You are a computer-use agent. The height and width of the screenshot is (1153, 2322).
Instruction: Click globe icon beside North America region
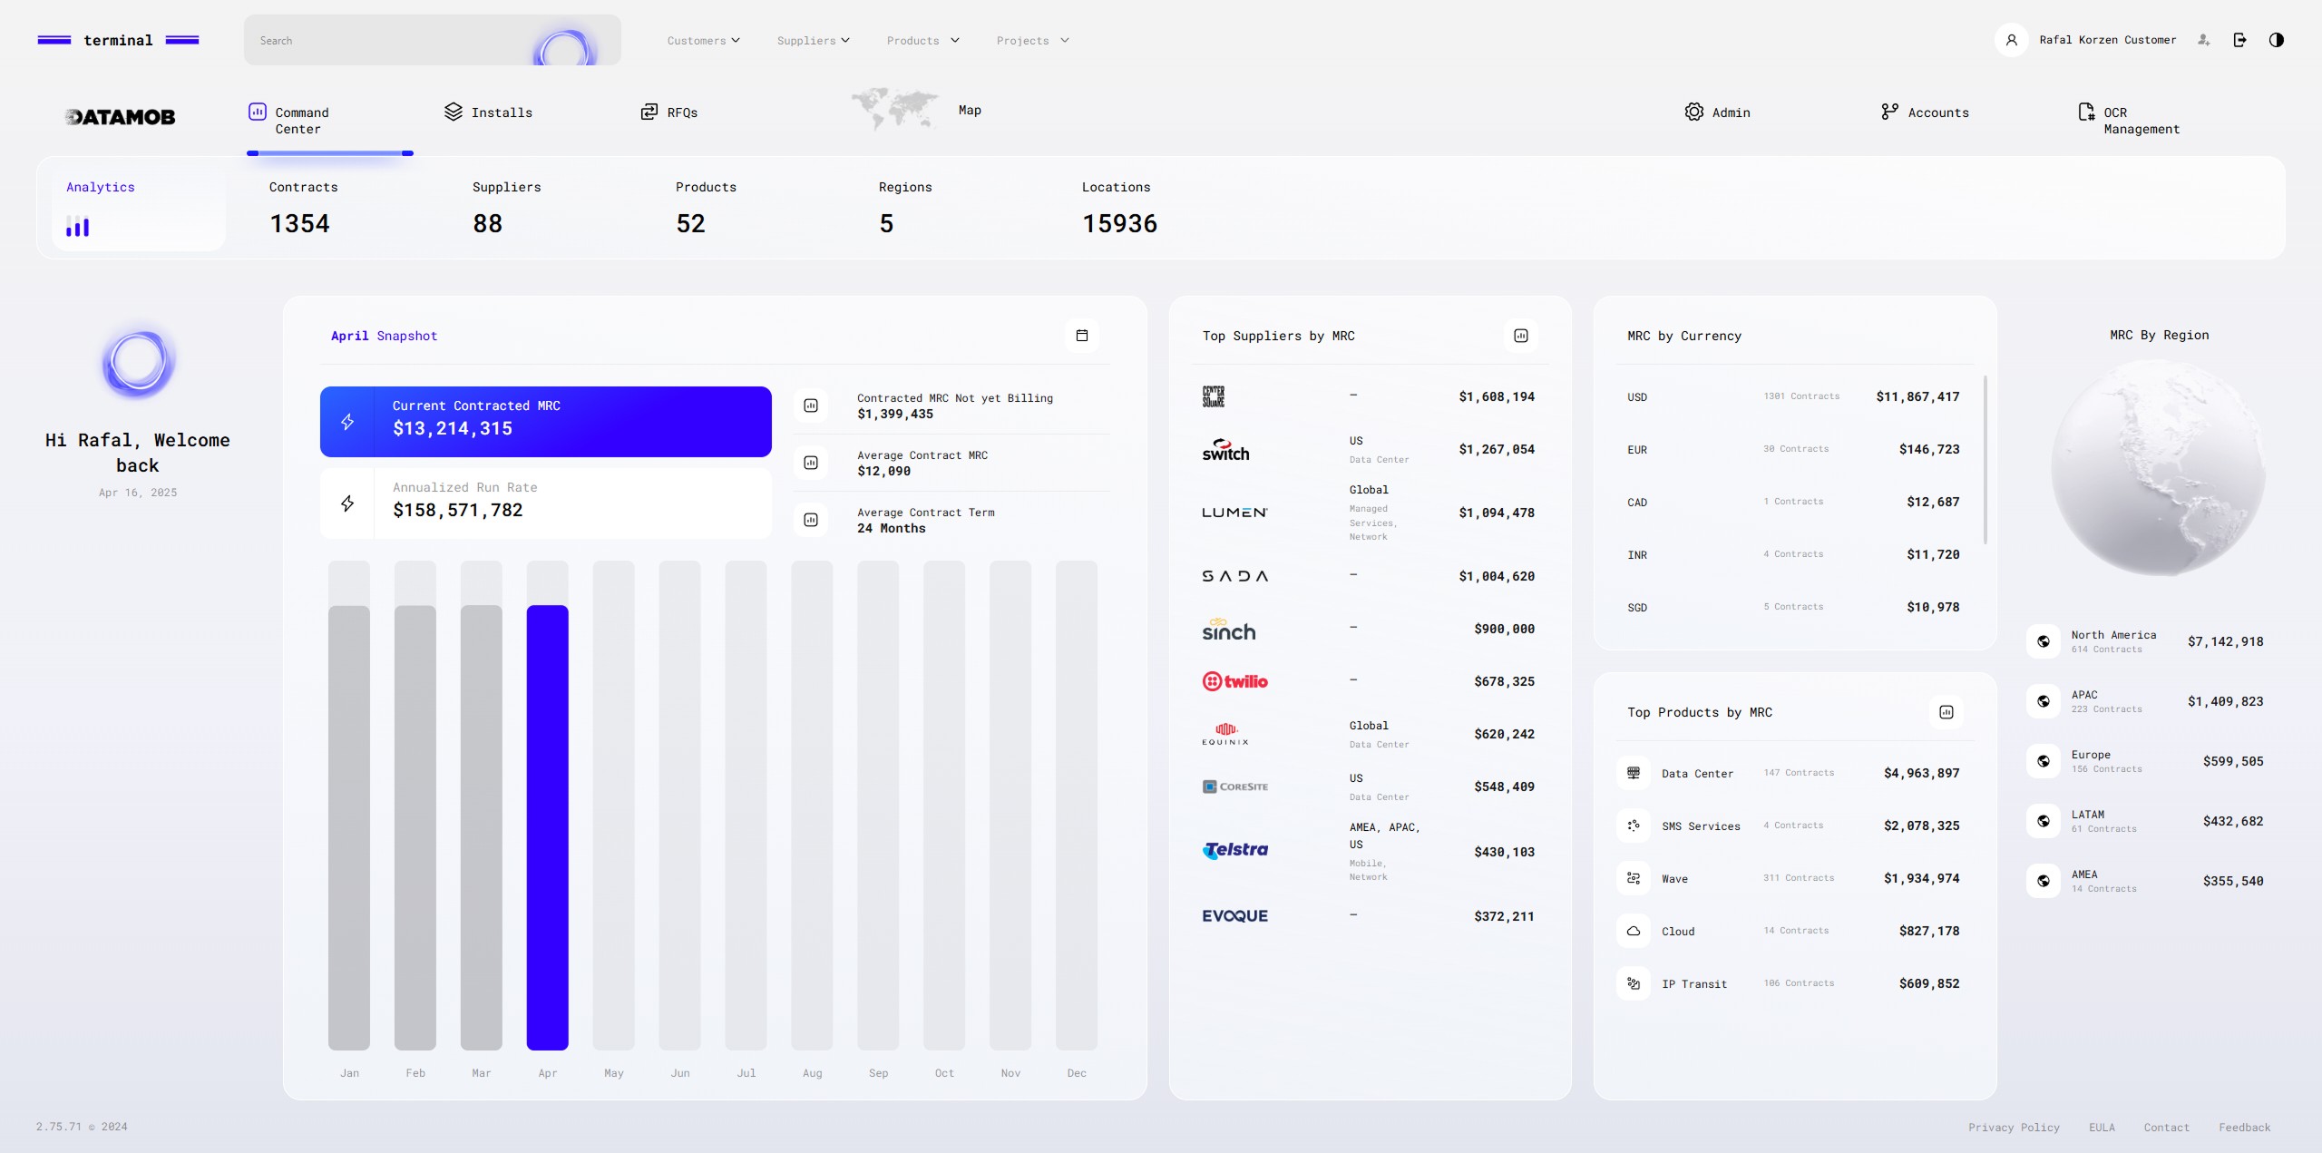tap(2044, 641)
